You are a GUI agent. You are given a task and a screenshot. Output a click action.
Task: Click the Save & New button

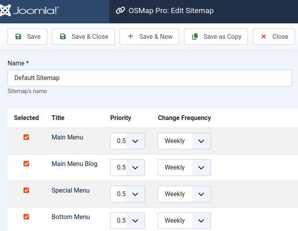(x=149, y=36)
